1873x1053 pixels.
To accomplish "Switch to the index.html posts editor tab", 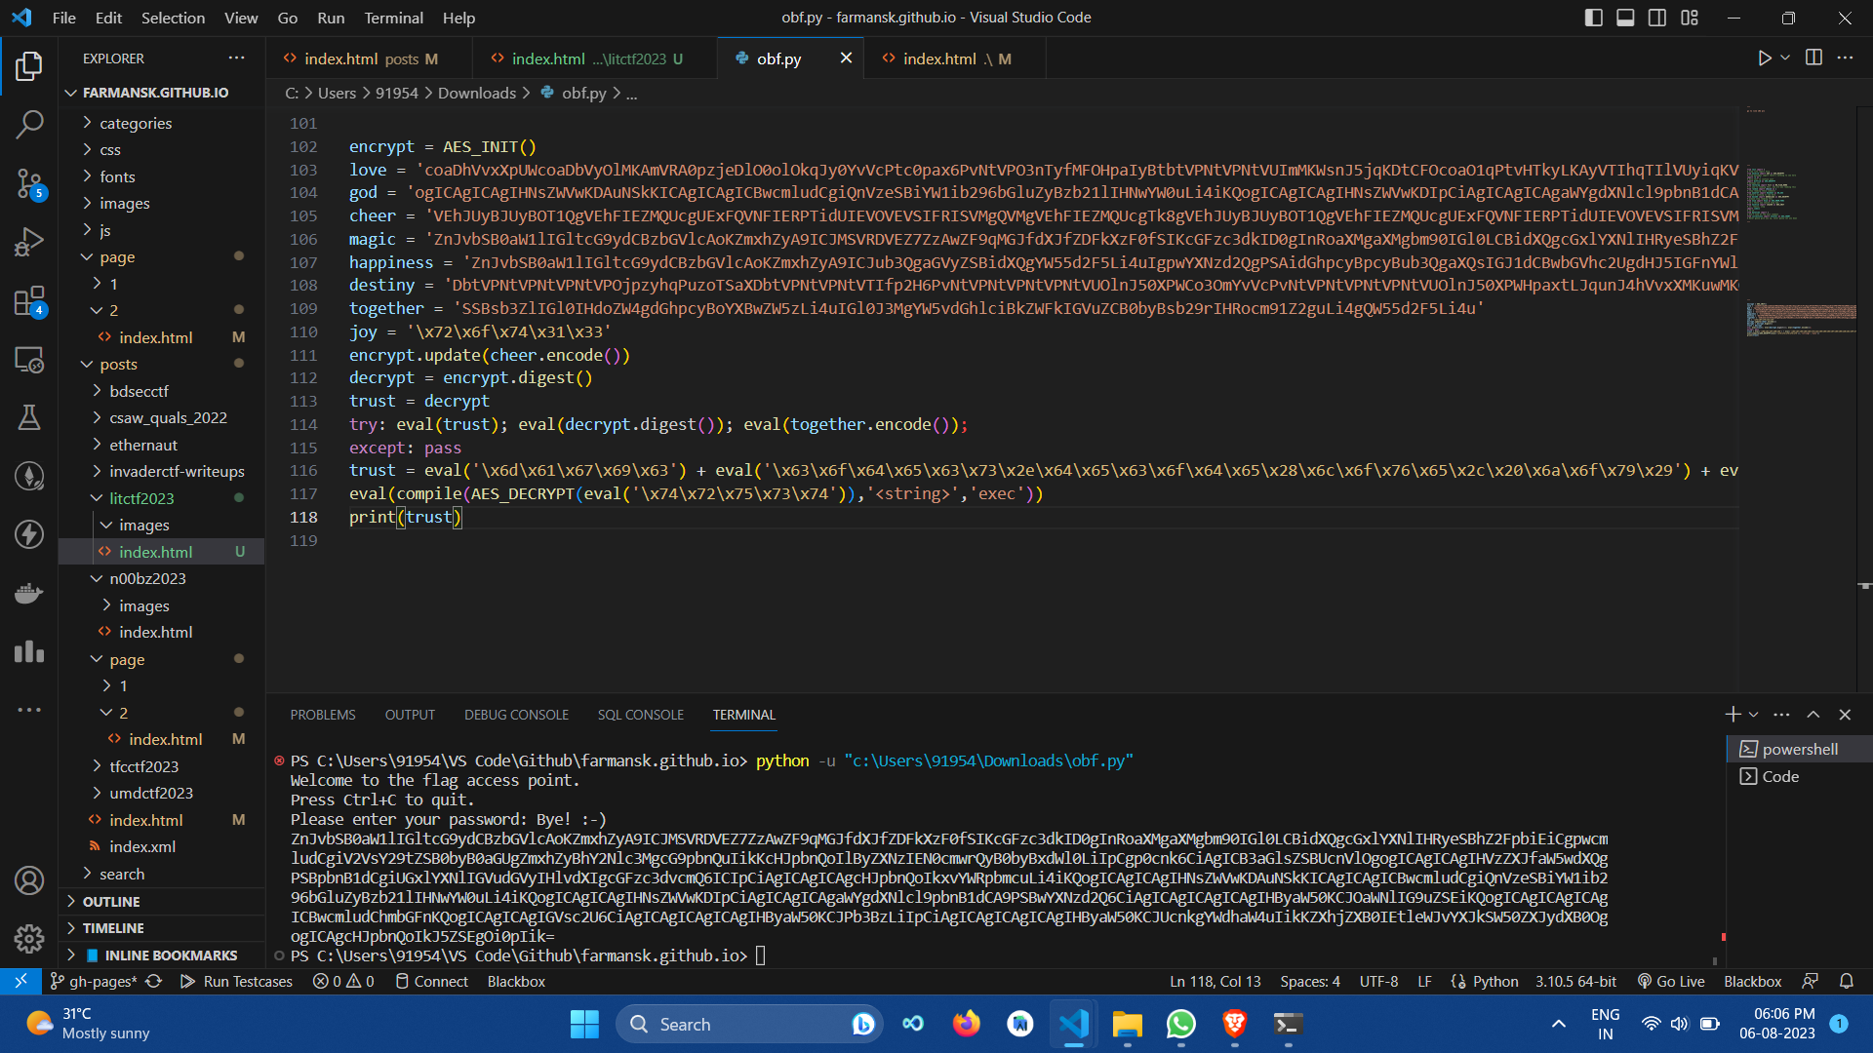I will (x=370, y=58).
